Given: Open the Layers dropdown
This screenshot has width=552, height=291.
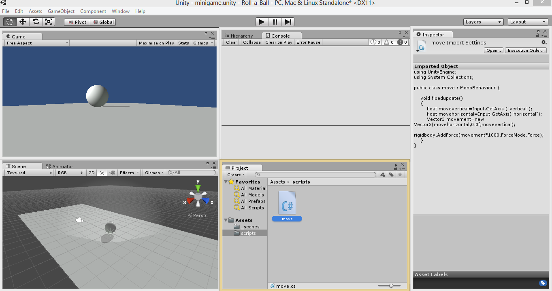Looking at the screenshot, I should pyautogui.click(x=483, y=22).
